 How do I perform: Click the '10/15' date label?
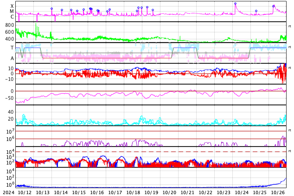pos(79,192)
